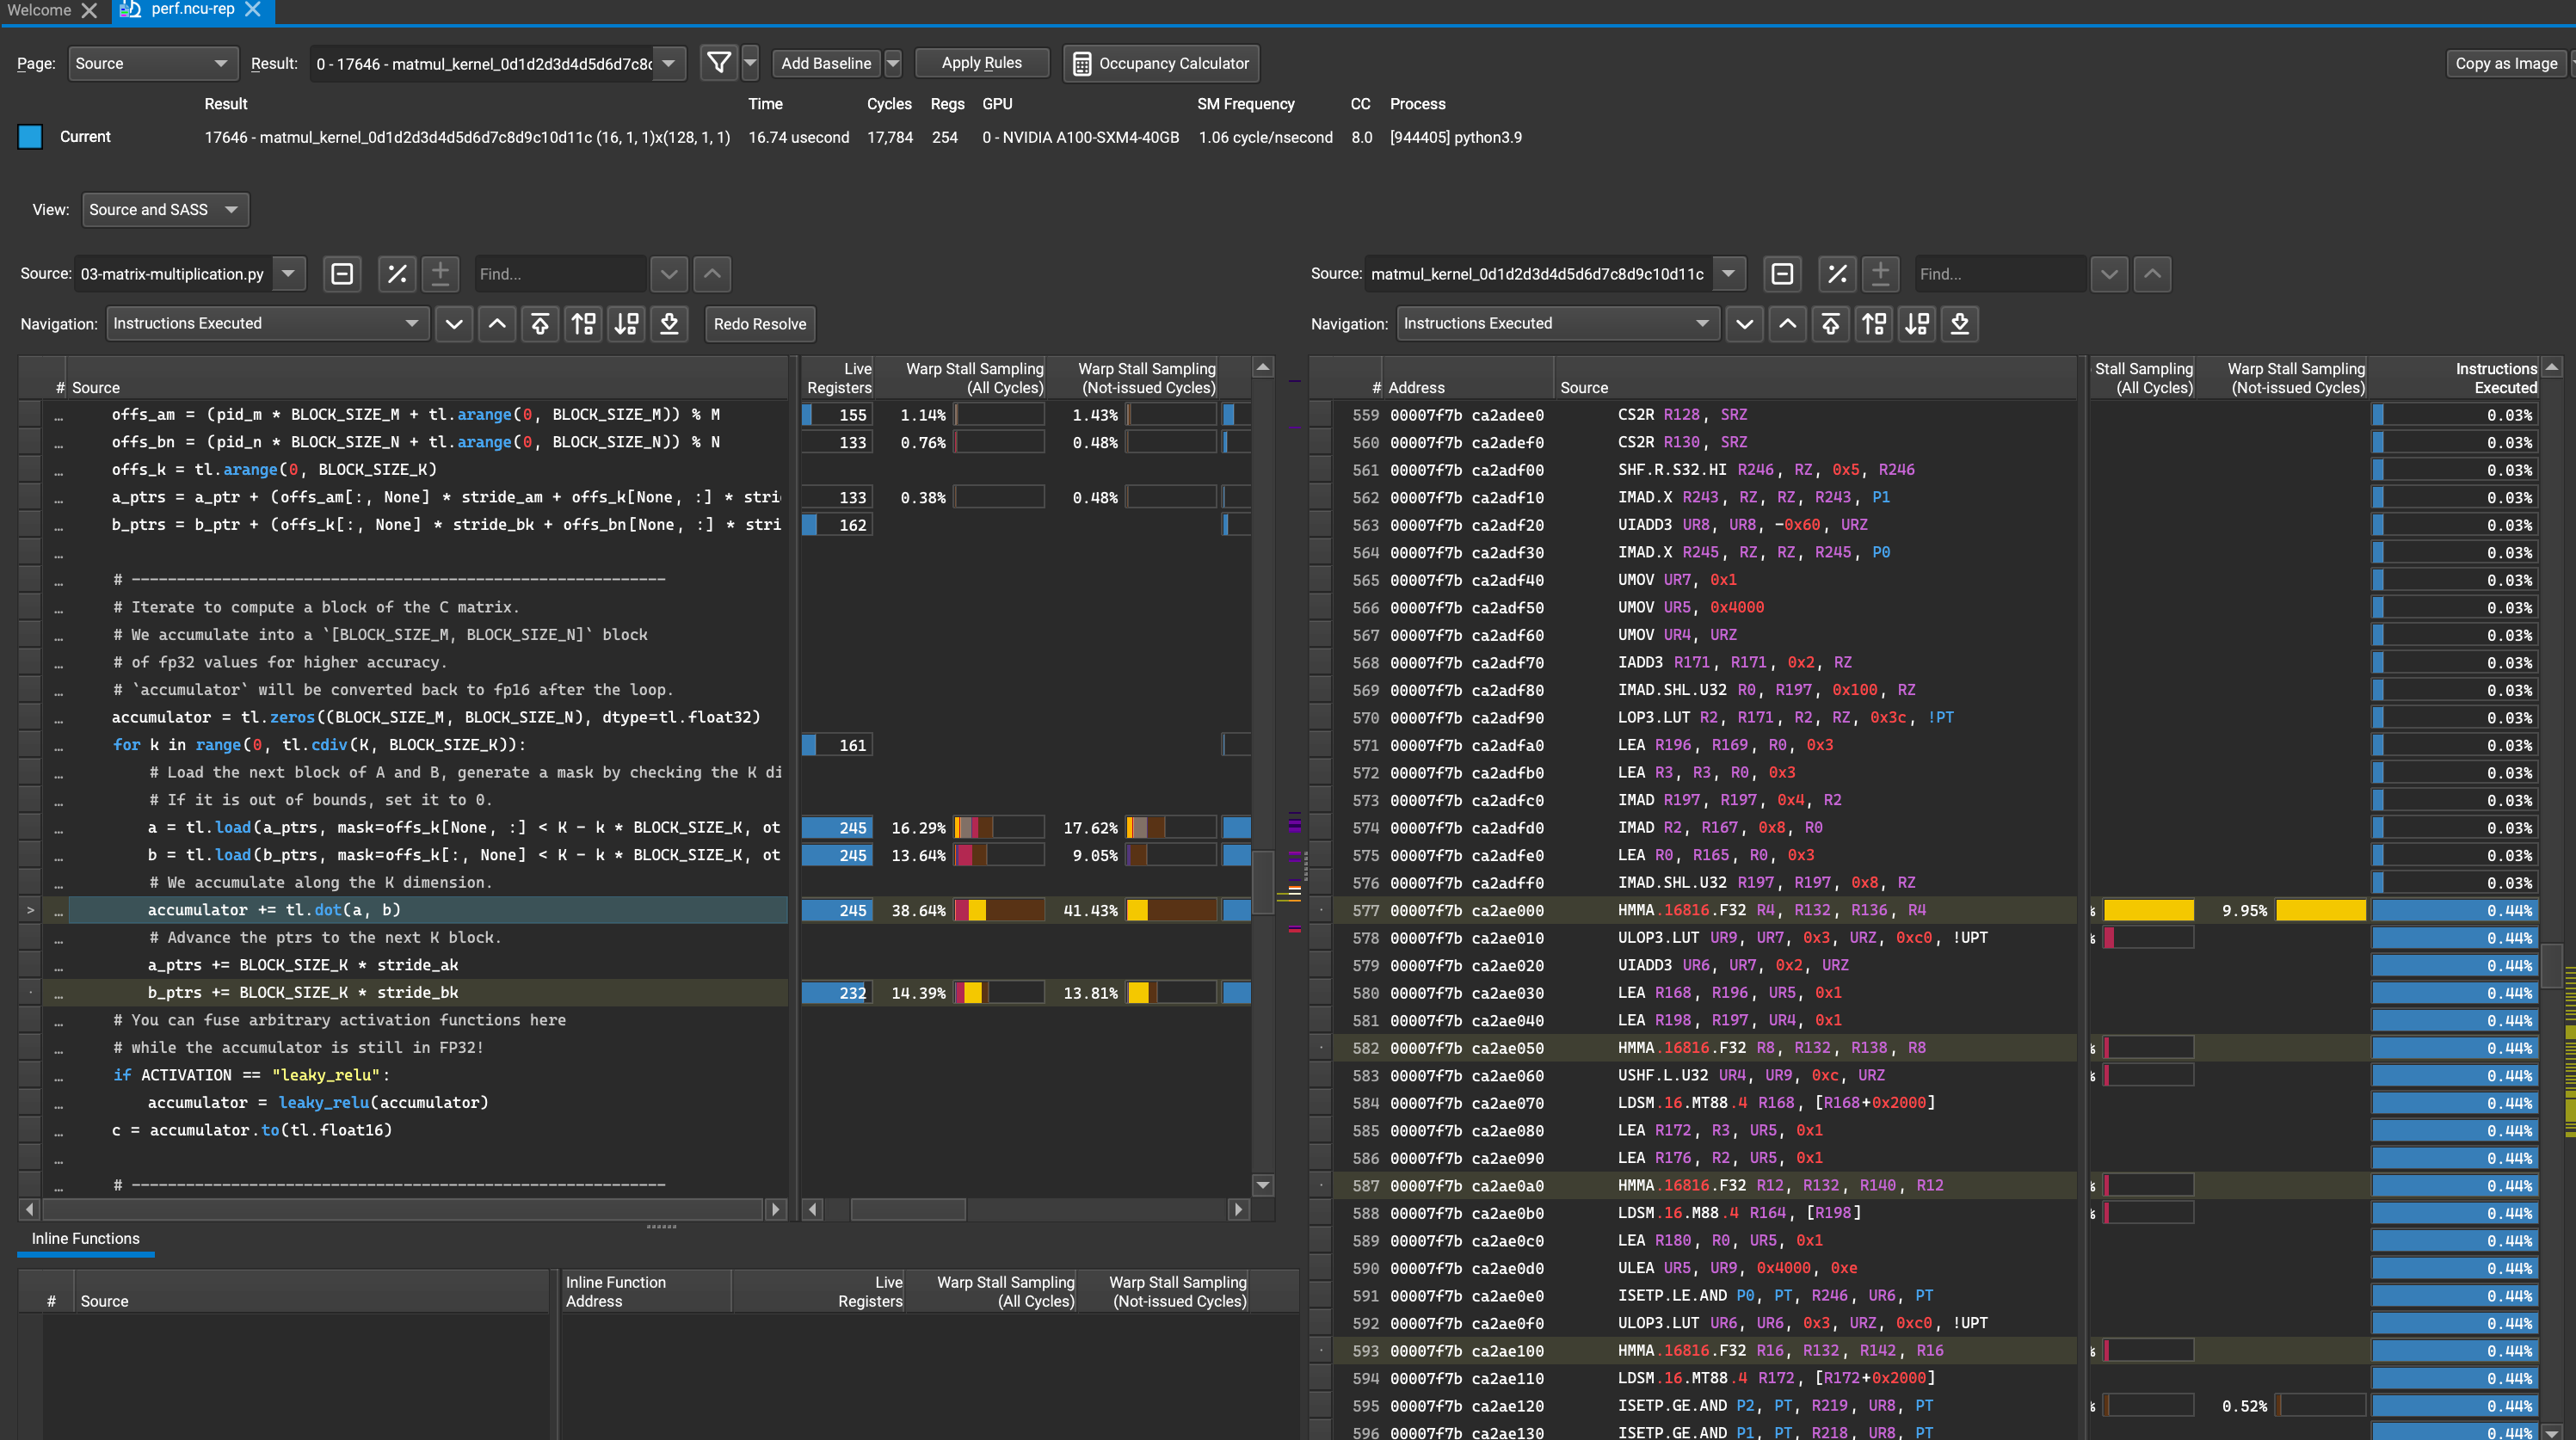Click the blue Current result color swatch
The image size is (2576, 1440).
click(x=30, y=137)
